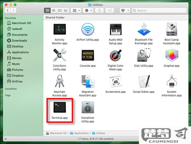Open Pictures in sidebar
The image size is (191, 144).
coord(15,70)
